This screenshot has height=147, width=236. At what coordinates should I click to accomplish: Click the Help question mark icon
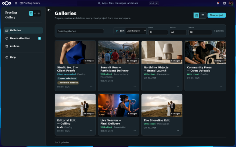pos(7,57)
